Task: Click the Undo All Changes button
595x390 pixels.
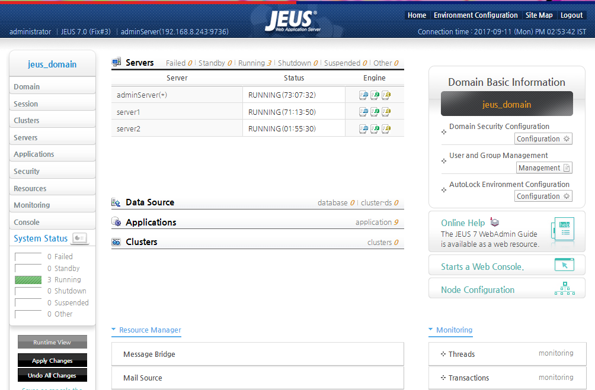Action: pos(52,375)
